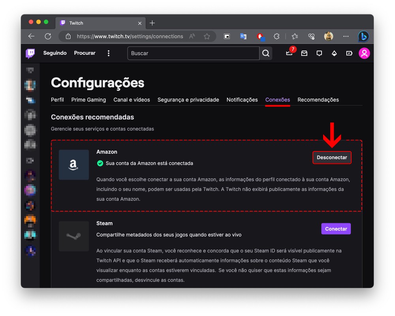395x316 pixels.
Task: Open the Segurança e privacidade tab
Action: tap(188, 100)
